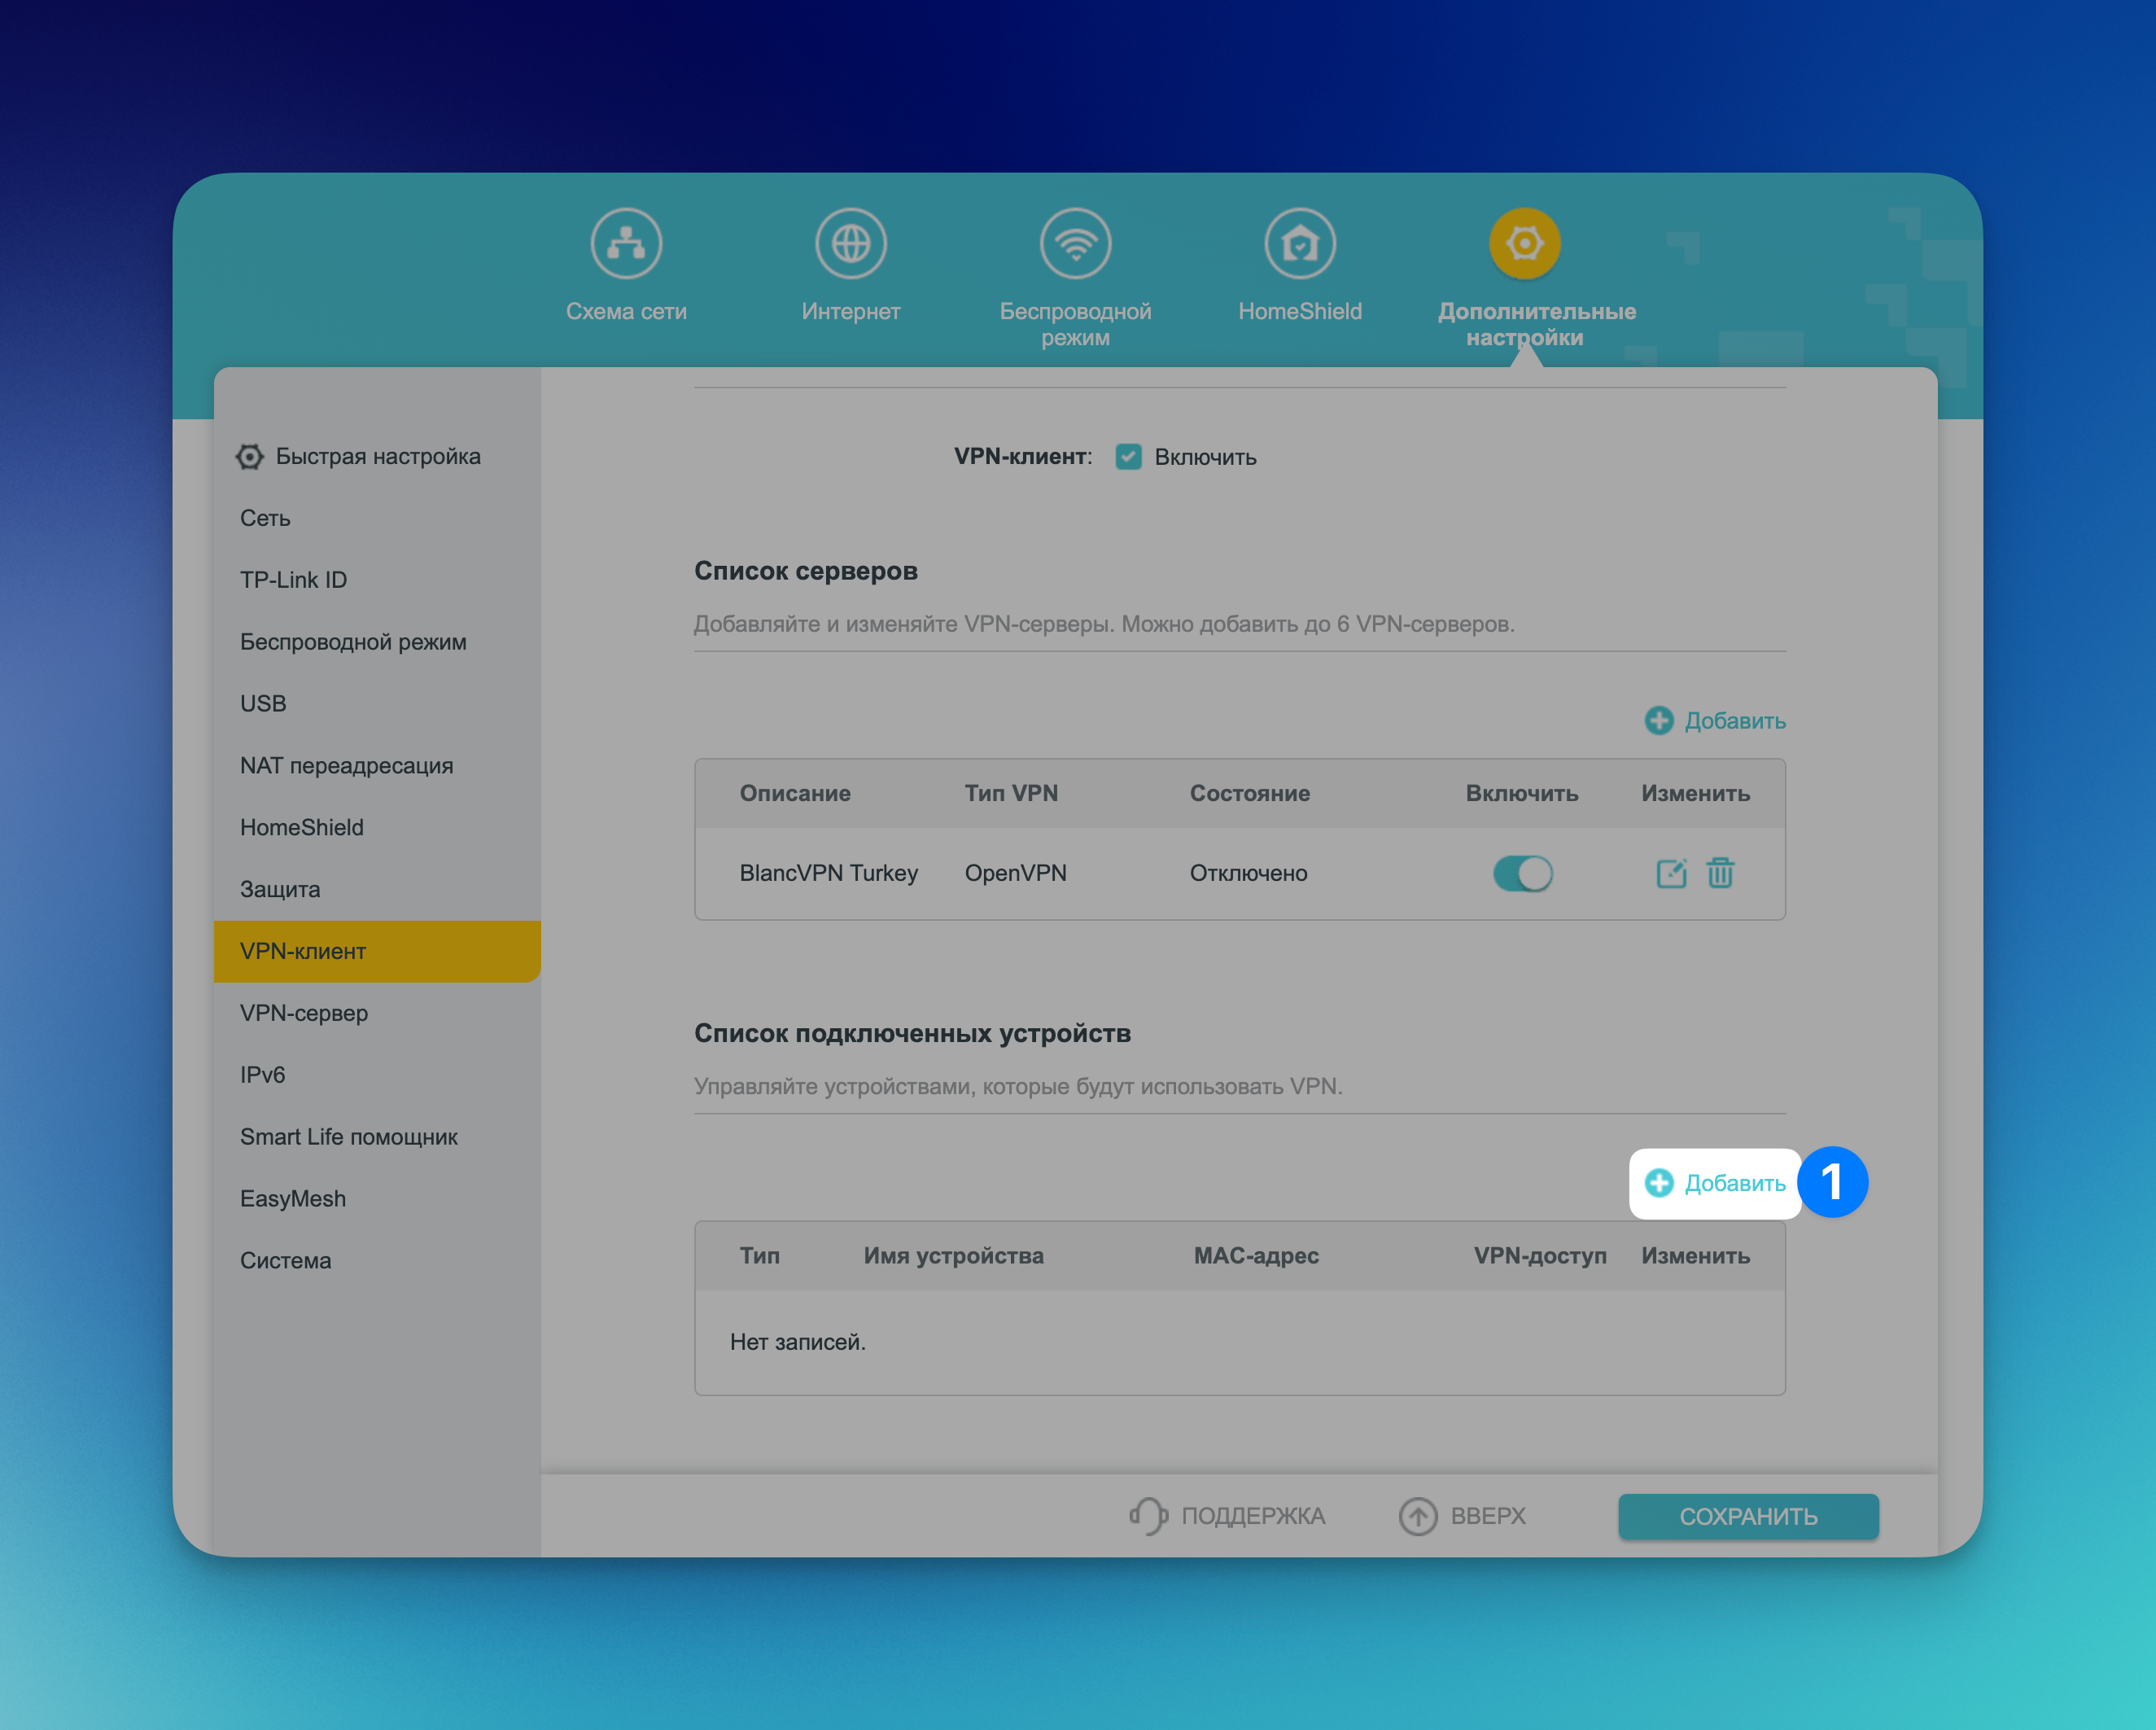Image resolution: width=2156 pixels, height=1730 pixels.
Task: Click the ПОДДЕРЖКА headset icon
Action: 1148,1516
